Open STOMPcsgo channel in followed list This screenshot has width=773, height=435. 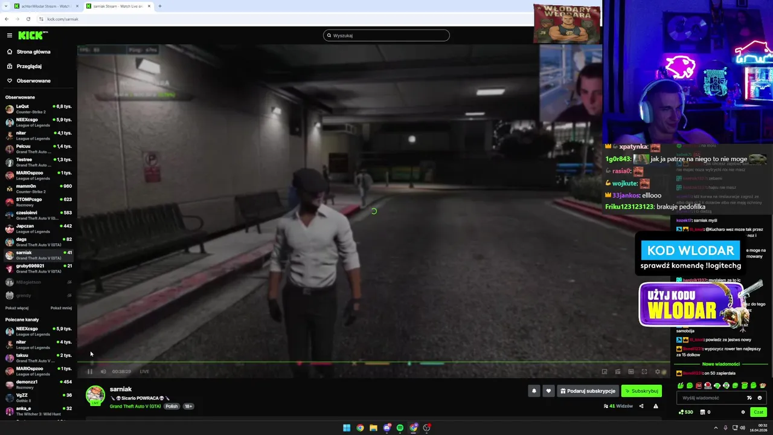pos(39,202)
